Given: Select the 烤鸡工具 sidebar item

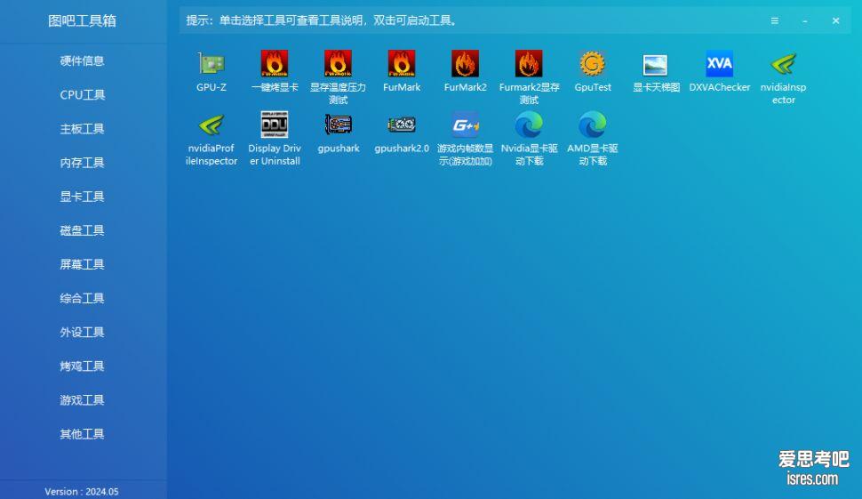Looking at the screenshot, I should pos(82,366).
